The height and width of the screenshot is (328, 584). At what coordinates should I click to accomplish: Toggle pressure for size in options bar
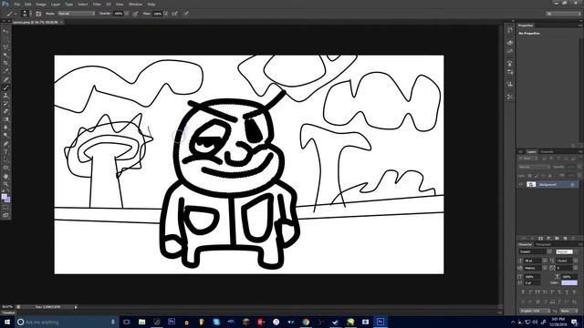point(186,14)
